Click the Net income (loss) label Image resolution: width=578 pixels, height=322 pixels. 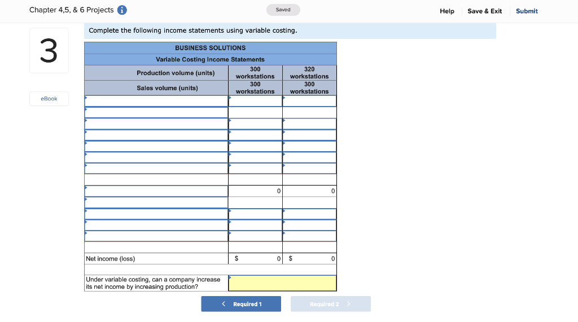(111, 259)
